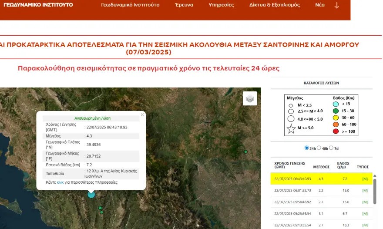This screenshot has width=383, height=229.
Task: Select the 24h radio button
Action: [x=306, y=148]
